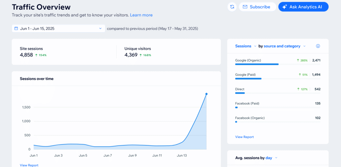The image size is (341, 167).
Task: Expand the Sessions metric dropdown
Action: pos(245,46)
